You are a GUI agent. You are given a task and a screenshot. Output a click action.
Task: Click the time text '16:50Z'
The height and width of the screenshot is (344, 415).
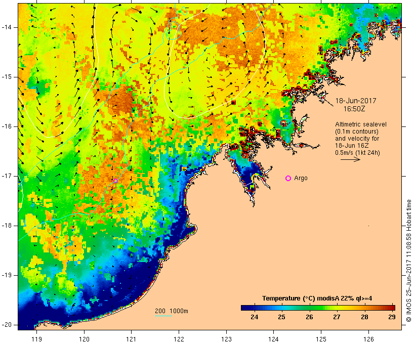pyautogui.click(x=354, y=109)
